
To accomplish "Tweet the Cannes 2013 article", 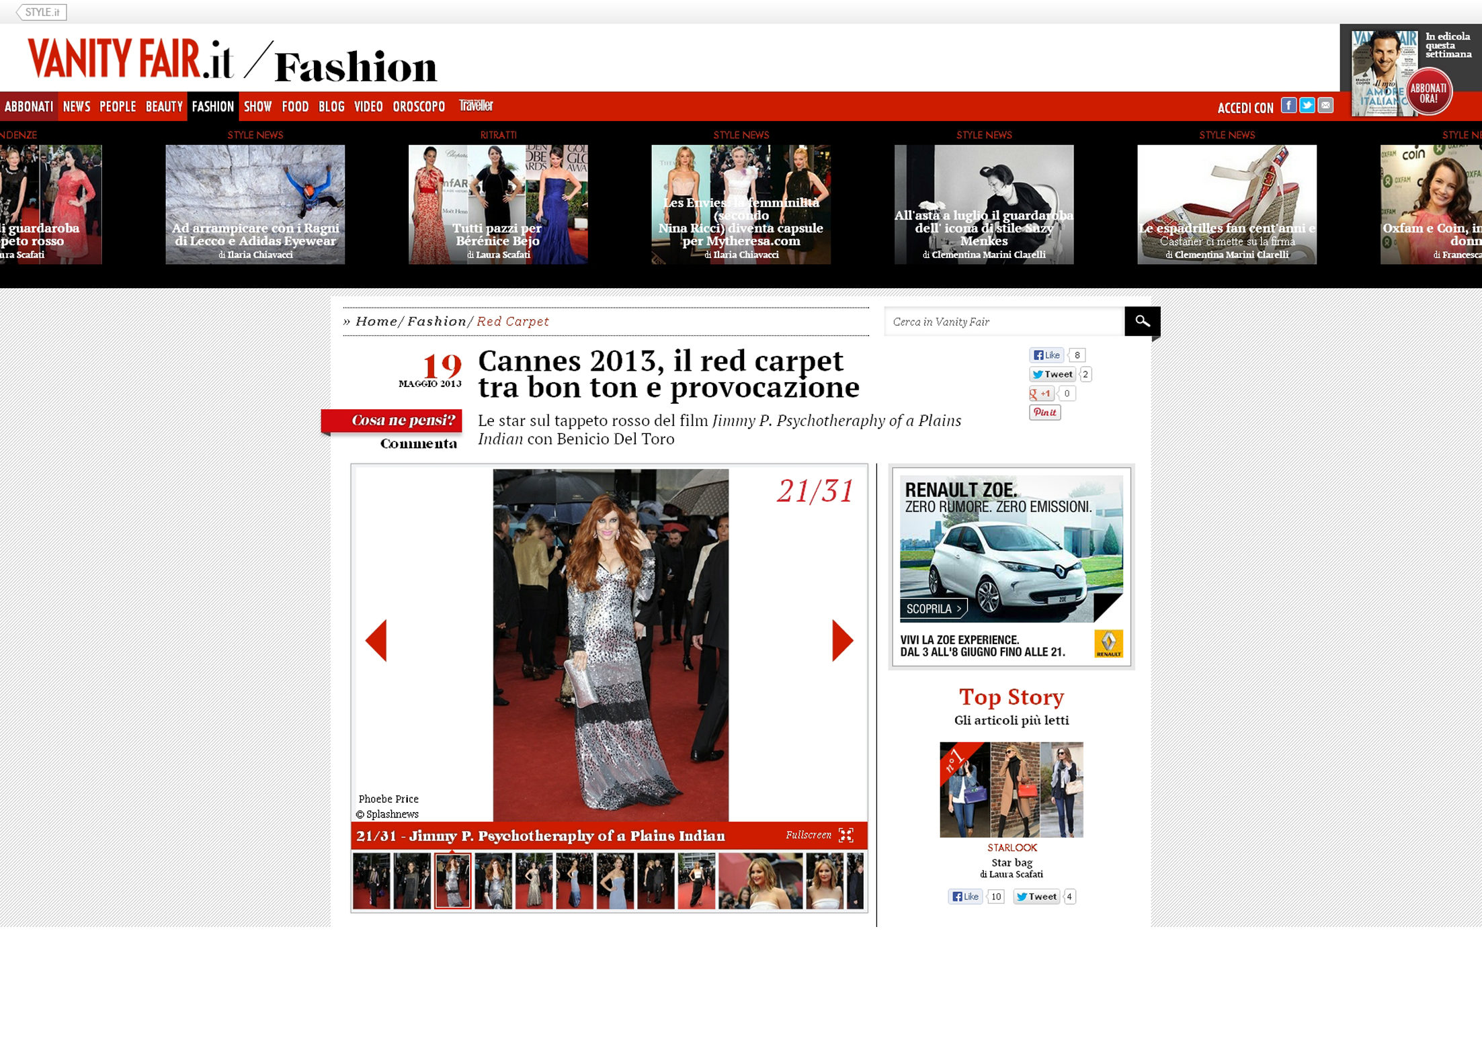I will [x=1053, y=374].
